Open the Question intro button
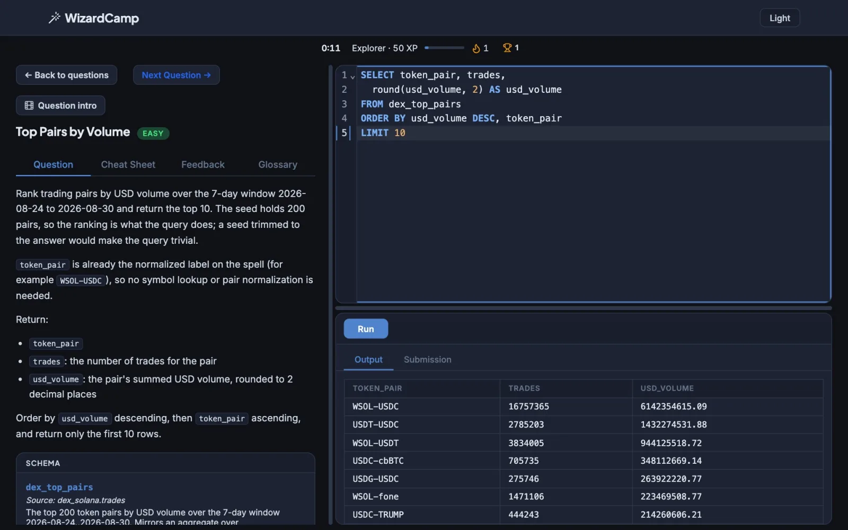Image resolution: width=848 pixels, height=530 pixels. (60, 105)
